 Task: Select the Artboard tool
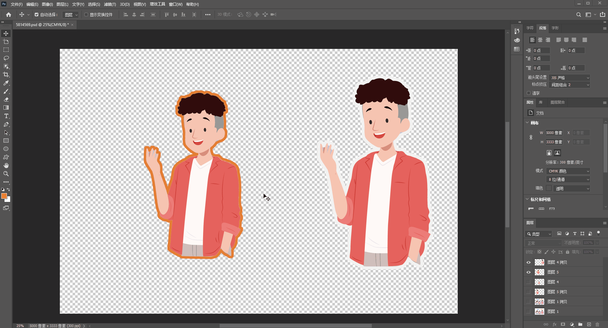pyautogui.click(x=6, y=42)
